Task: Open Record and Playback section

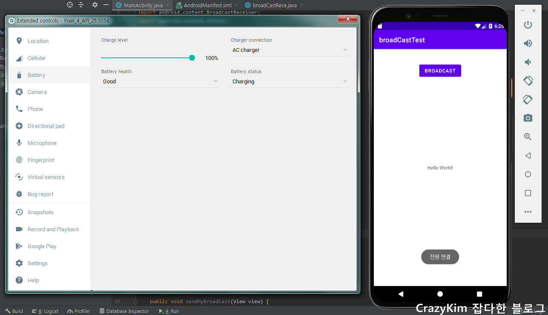Action: click(49, 230)
